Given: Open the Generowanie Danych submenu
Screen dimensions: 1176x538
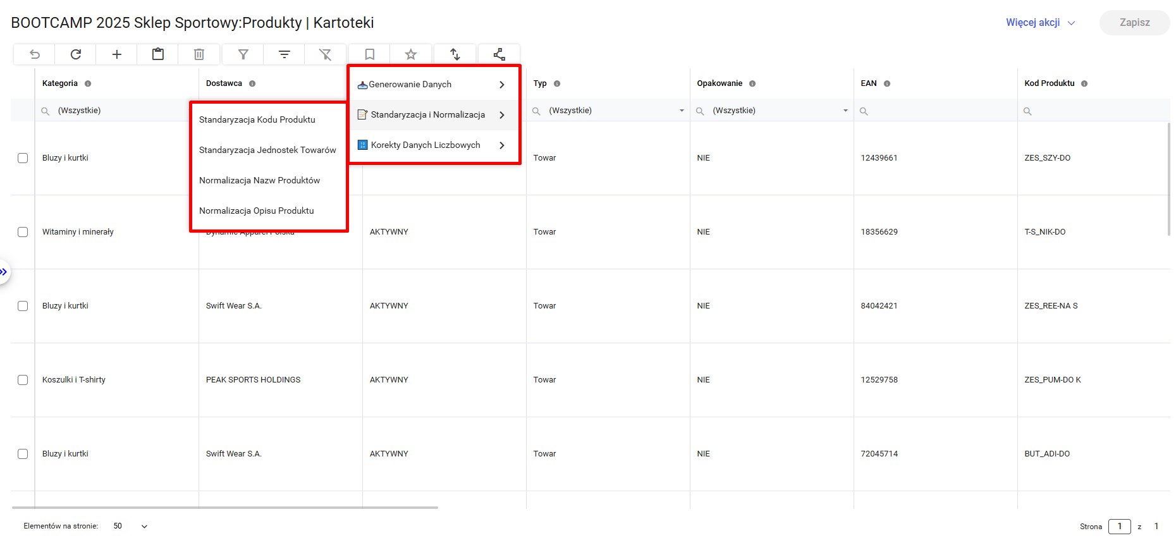Looking at the screenshot, I should [434, 85].
